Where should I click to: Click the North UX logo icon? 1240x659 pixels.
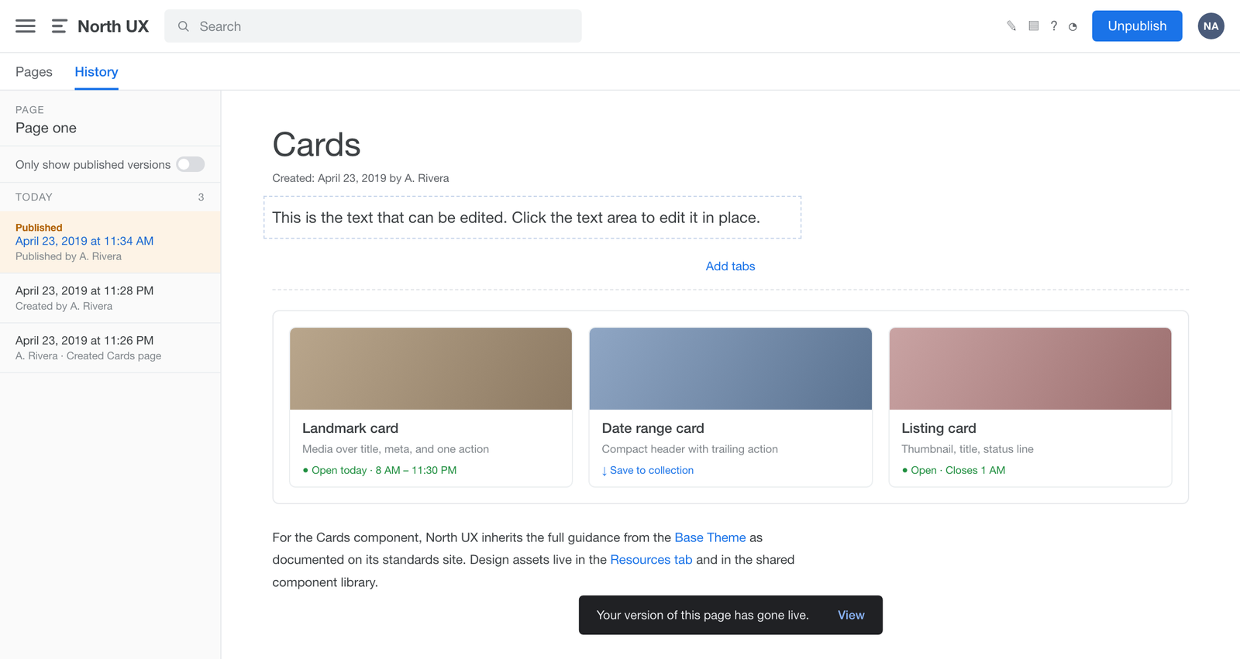(59, 26)
